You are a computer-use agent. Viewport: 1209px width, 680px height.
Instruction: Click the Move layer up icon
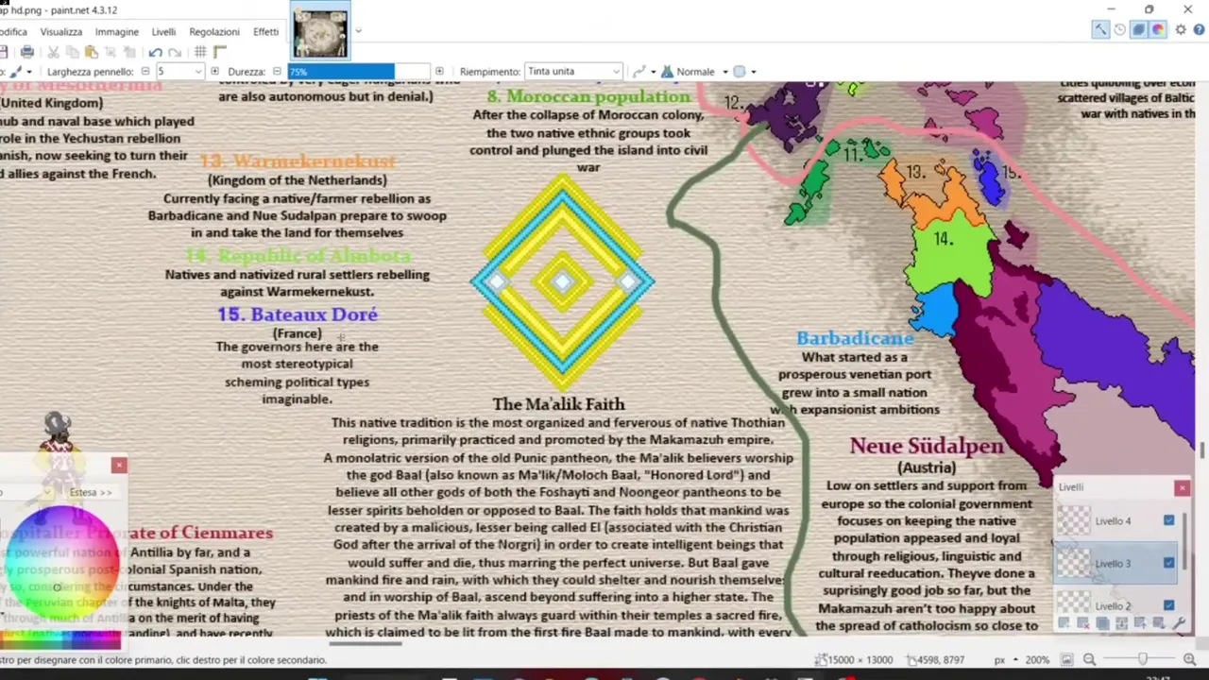click(1140, 623)
